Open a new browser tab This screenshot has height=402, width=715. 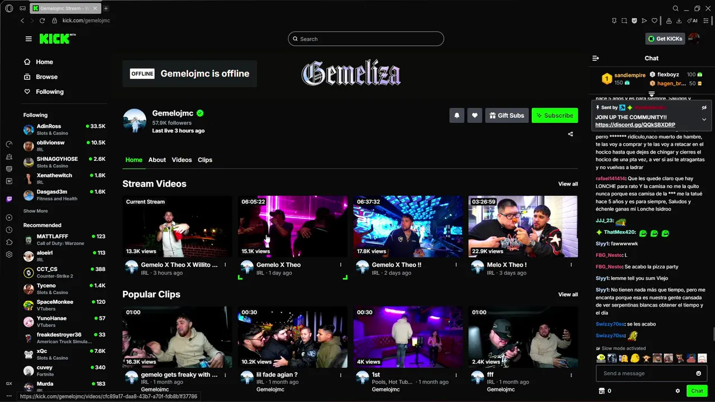click(106, 8)
